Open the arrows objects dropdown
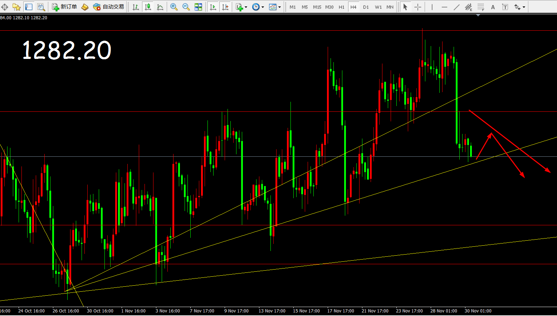This screenshot has width=557, height=316. tap(519, 7)
